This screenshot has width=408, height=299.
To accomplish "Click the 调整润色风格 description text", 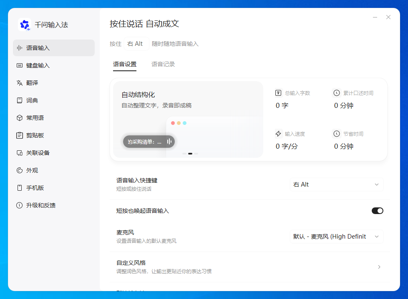I will [164, 271].
